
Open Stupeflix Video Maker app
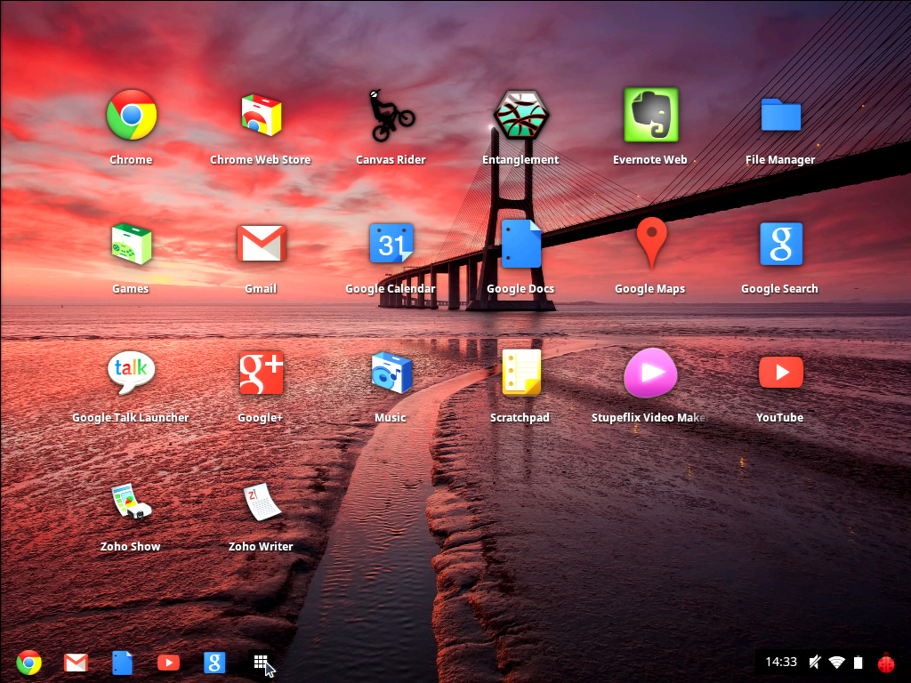tap(650, 373)
